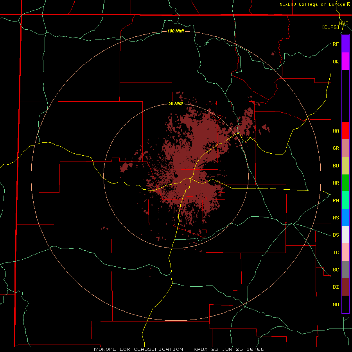Click the 'HA' legend label
Screen dimensions: 352x352
pos(336,131)
